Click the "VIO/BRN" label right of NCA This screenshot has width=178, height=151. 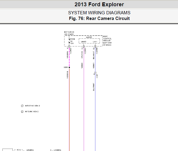(x=30, y=150)
